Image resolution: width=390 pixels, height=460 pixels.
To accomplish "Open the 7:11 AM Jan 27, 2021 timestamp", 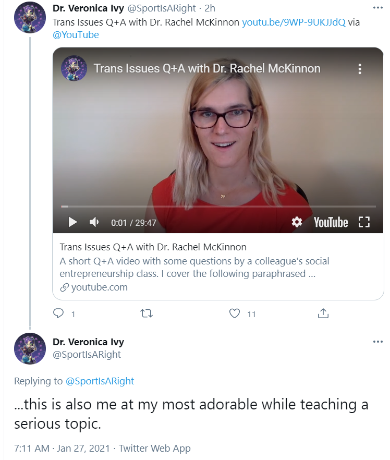I will (62, 448).
